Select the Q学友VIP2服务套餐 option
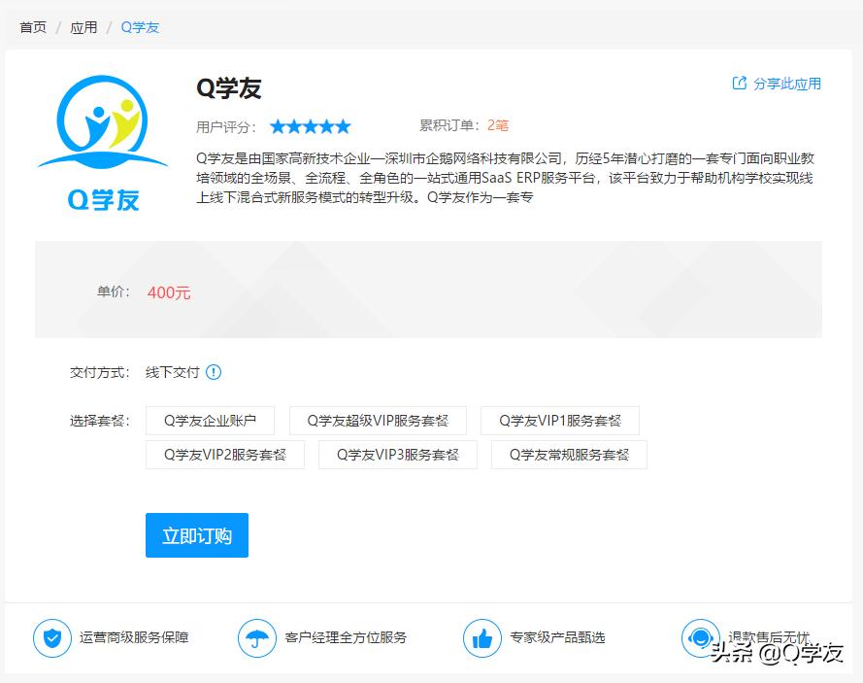 [x=224, y=455]
